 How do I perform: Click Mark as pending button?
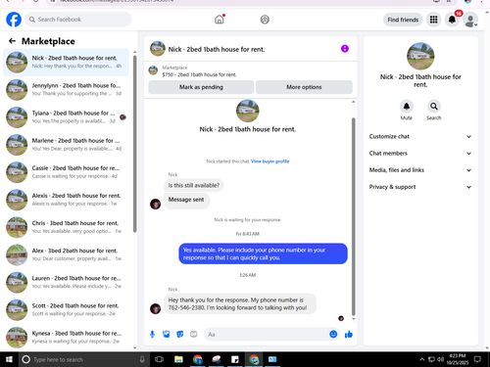tap(201, 87)
